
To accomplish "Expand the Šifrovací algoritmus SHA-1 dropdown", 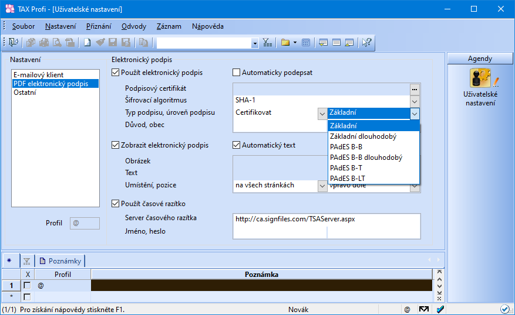I will (415, 101).
